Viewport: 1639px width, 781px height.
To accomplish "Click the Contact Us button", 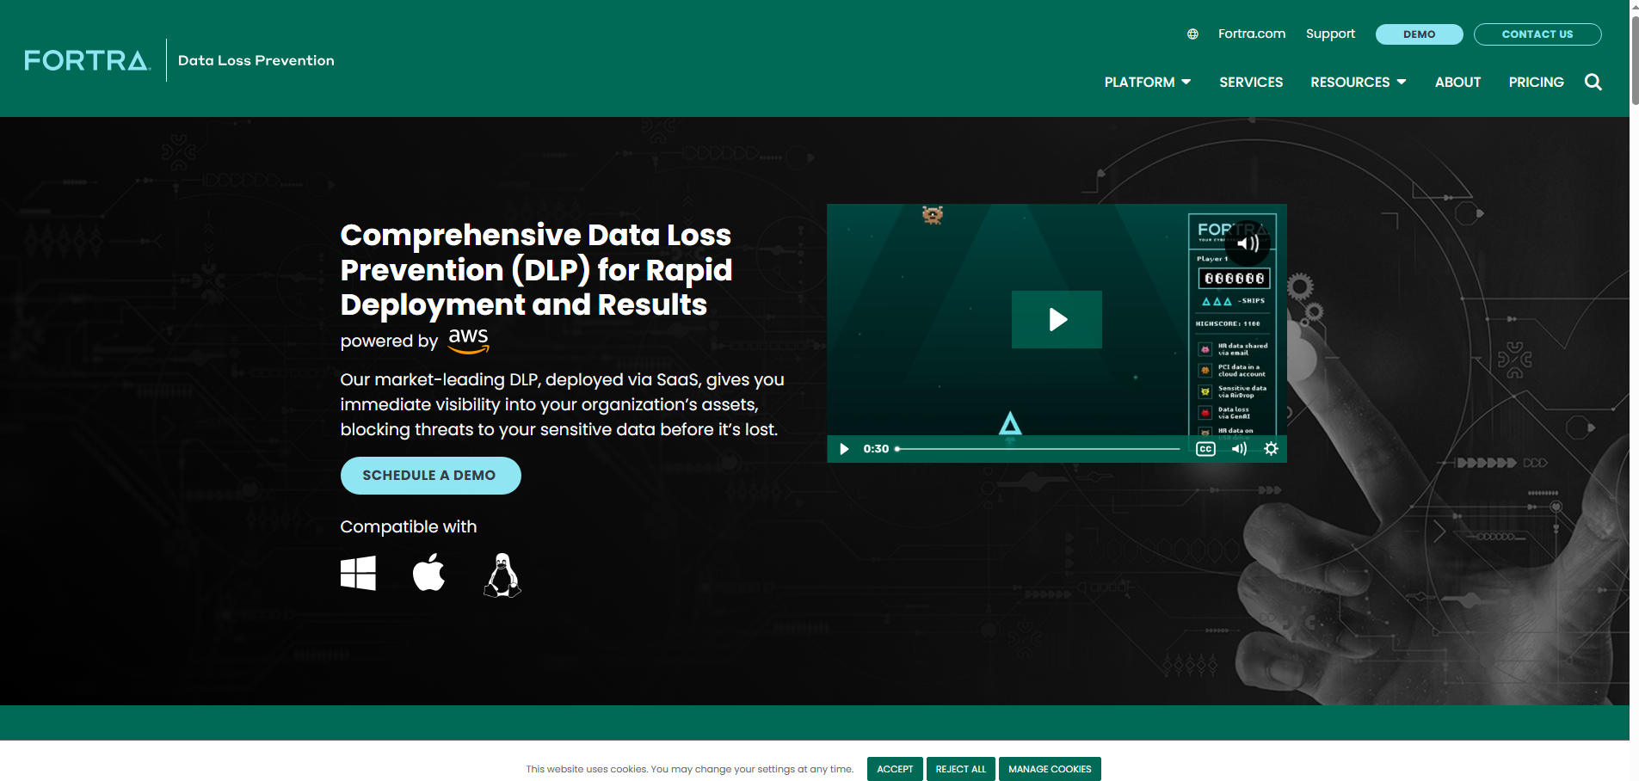I will (x=1537, y=34).
